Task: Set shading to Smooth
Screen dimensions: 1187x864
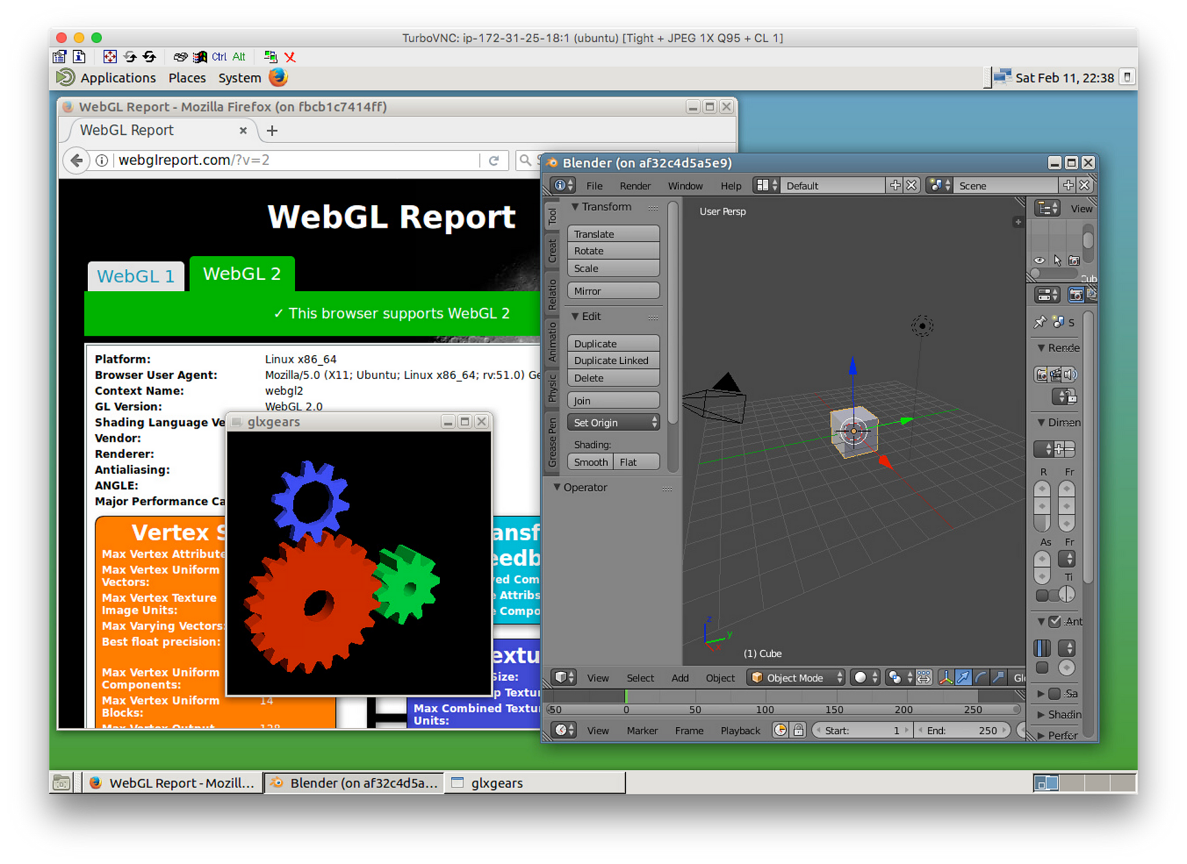Action: pyautogui.click(x=591, y=462)
